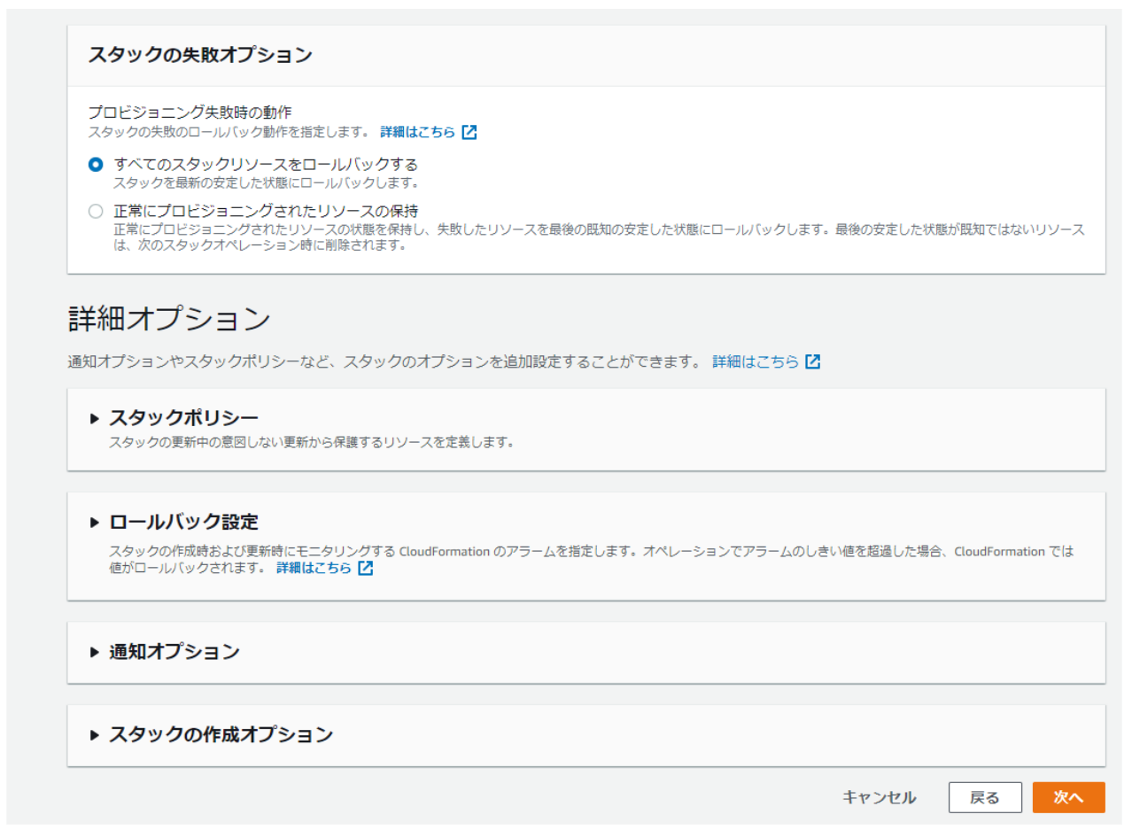Click the キャンセル button
1132x830 pixels.
point(880,797)
